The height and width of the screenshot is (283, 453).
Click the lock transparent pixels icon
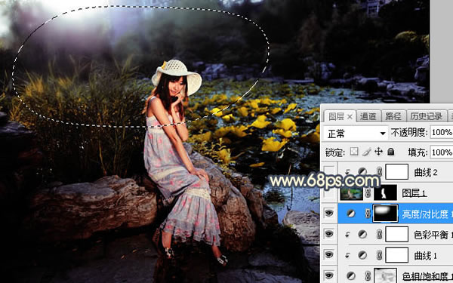coord(354,152)
